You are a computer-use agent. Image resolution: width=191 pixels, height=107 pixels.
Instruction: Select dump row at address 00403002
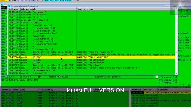pos(65,95)
